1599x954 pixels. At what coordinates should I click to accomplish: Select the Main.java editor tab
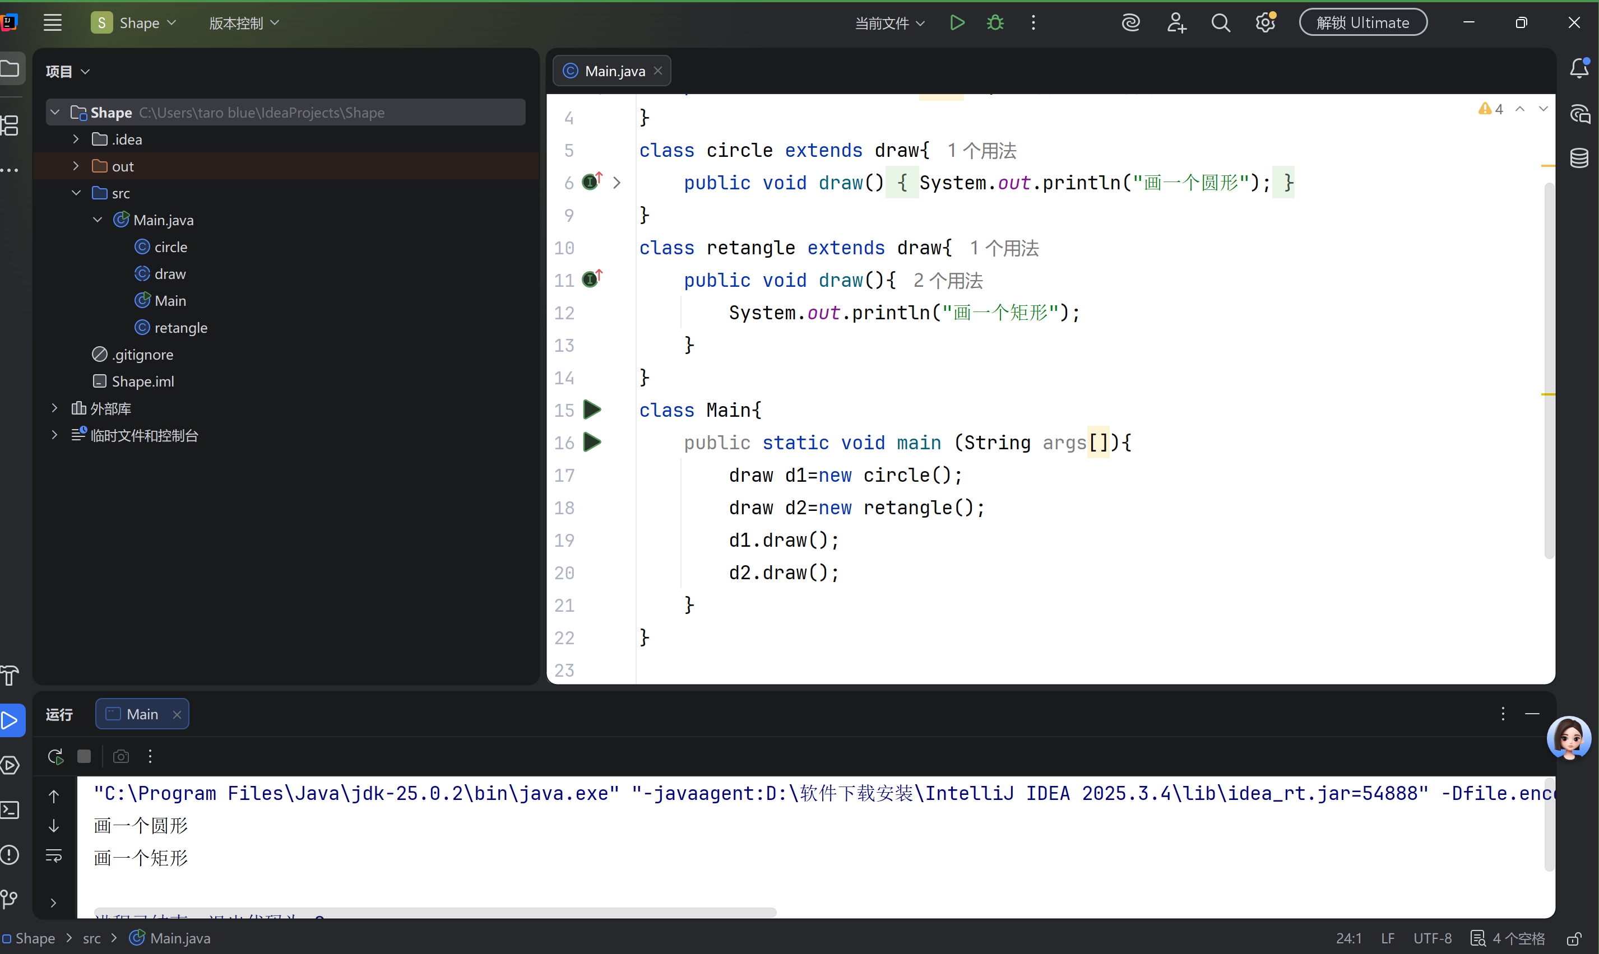pos(614,71)
